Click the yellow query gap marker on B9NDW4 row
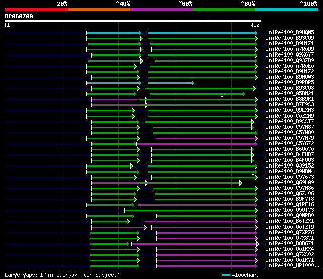 (x=253, y=174)
